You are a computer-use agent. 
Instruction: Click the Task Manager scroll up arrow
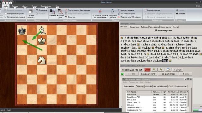click(187, 92)
